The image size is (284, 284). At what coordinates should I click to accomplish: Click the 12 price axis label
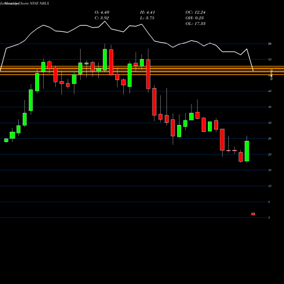[270, 186]
